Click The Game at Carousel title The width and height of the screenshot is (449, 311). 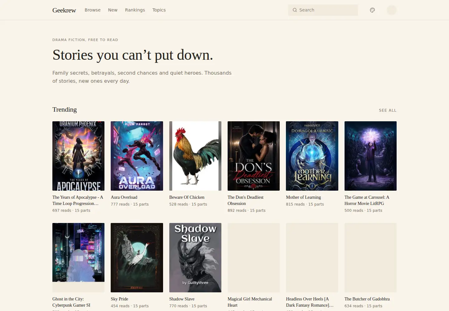coord(367,200)
